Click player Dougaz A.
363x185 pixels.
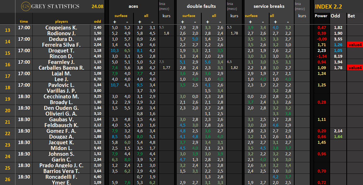pos(61,137)
